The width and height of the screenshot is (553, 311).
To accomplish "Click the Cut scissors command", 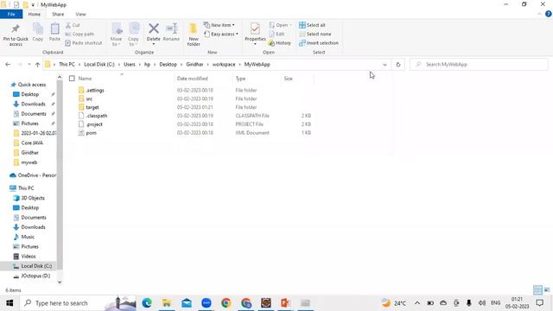I will pyautogui.click(x=73, y=25).
